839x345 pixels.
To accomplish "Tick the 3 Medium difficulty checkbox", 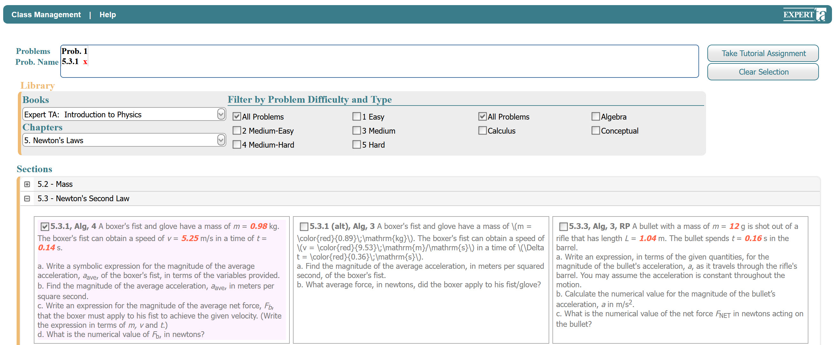I will (357, 131).
